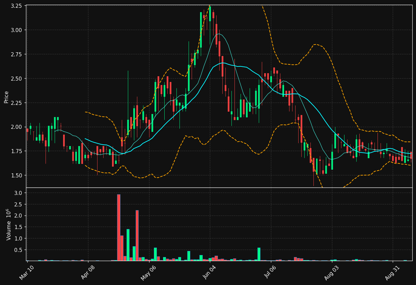Click the 3.25 price axis label
Screen dimensions: 416x285
coord(17,6)
